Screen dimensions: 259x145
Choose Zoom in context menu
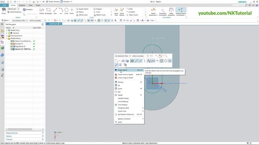pos(129,89)
